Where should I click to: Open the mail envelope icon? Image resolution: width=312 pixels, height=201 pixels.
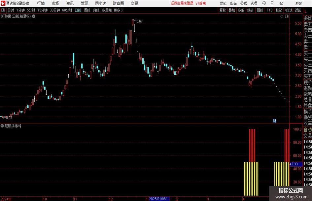(281, 3)
